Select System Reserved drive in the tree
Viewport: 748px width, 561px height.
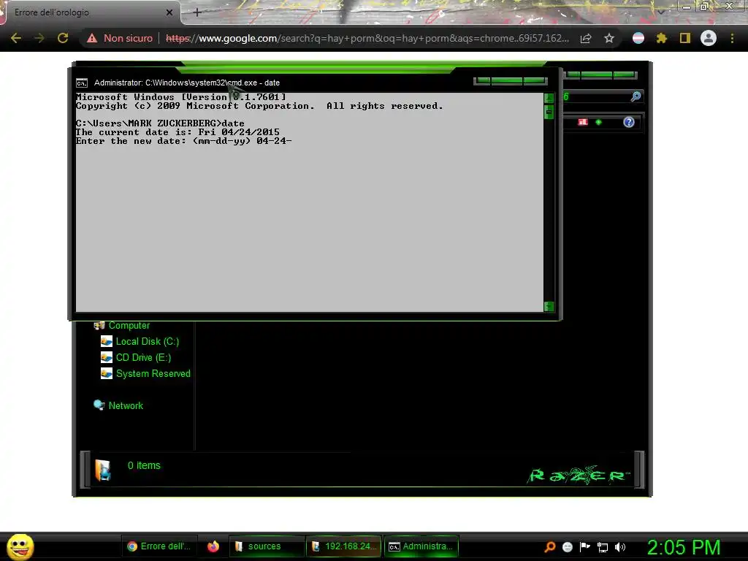(x=153, y=373)
